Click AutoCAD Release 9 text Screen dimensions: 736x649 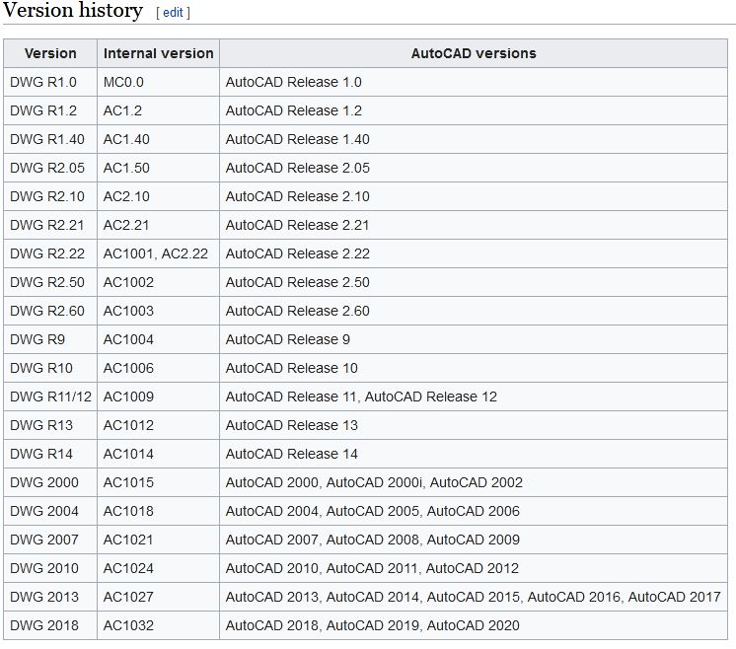[288, 339]
